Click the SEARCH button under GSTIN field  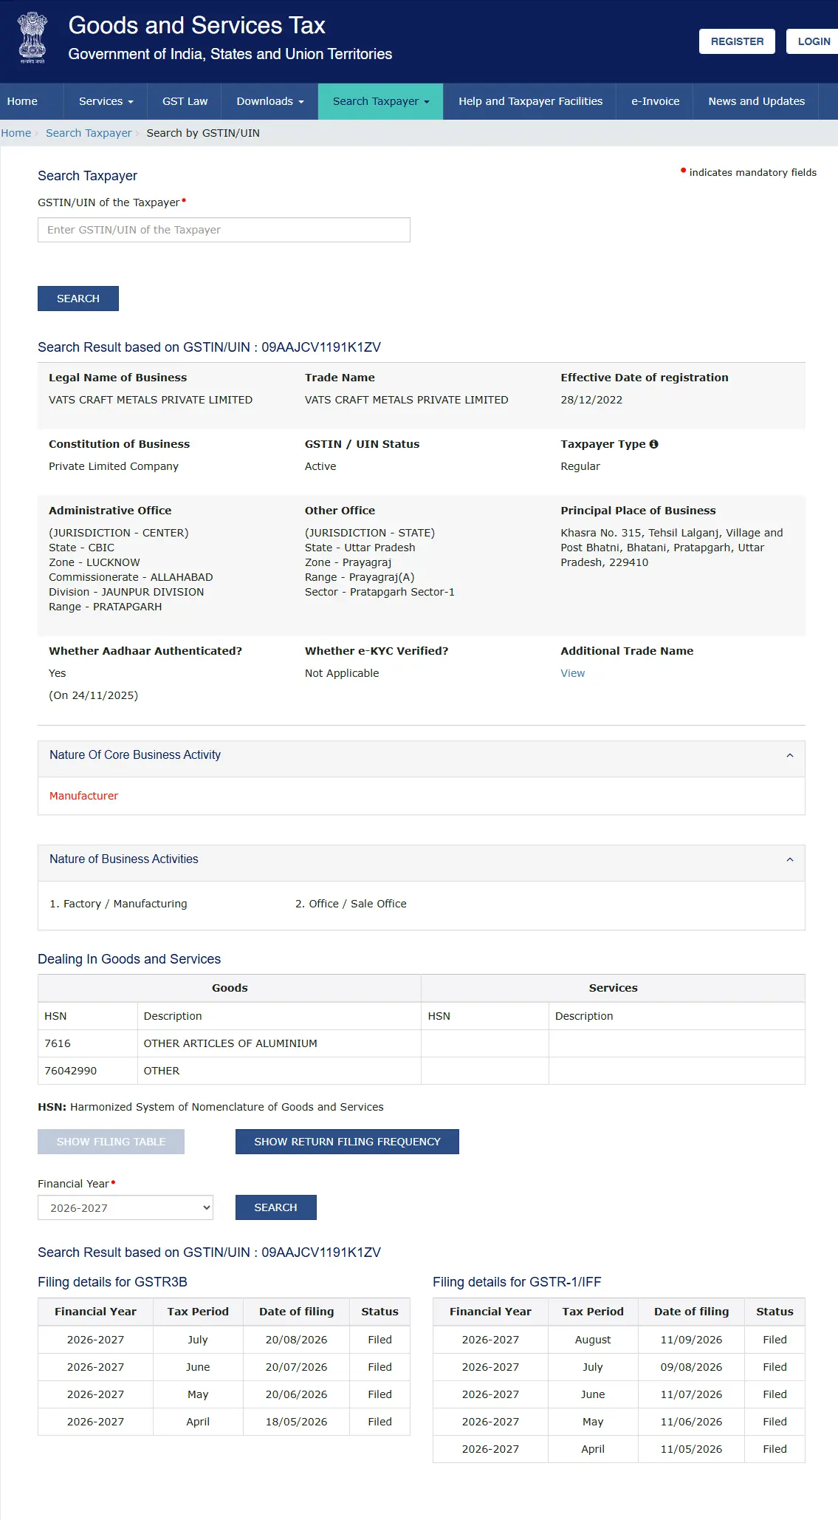pos(78,299)
